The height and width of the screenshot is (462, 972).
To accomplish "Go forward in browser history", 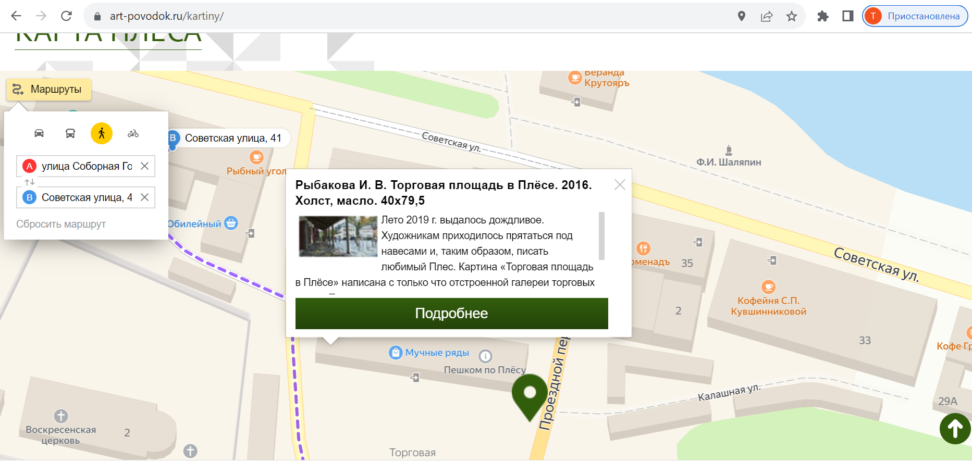I will pos(41,16).
